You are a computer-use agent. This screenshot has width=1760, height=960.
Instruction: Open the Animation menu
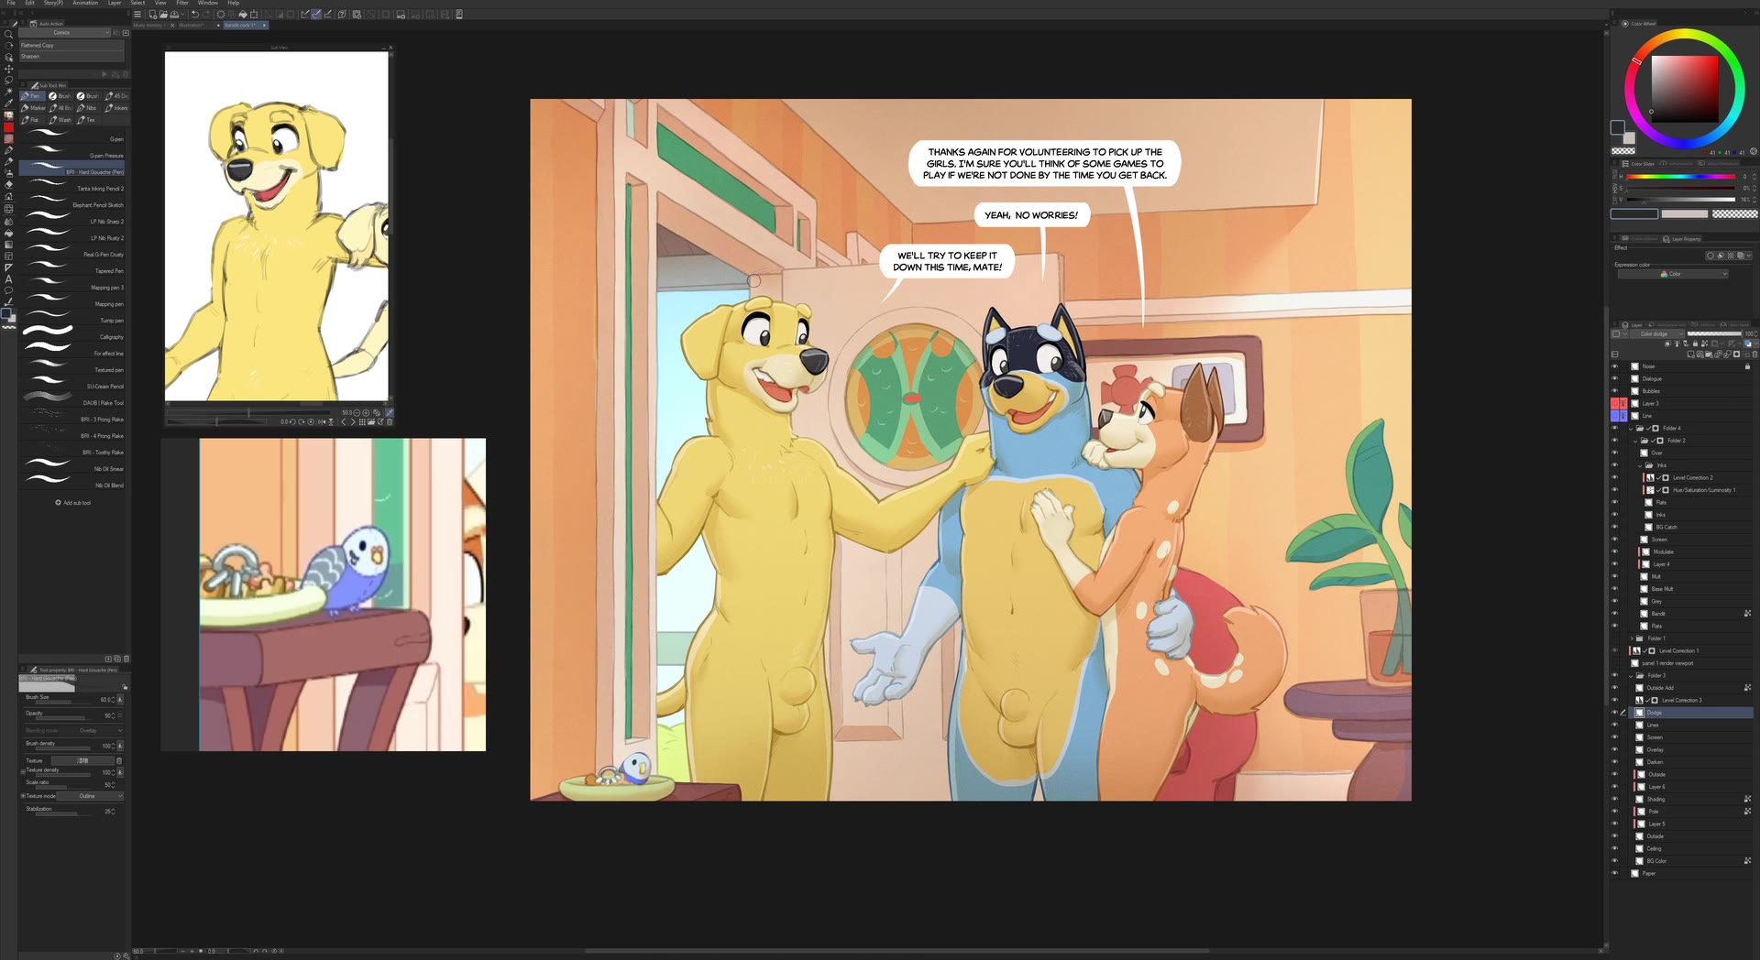[x=85, y=3]
